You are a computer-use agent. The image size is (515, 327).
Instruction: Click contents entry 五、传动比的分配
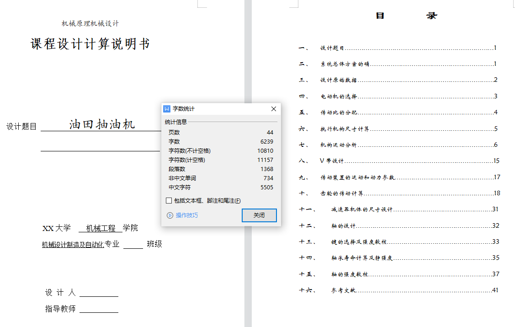tap(398, 113)
